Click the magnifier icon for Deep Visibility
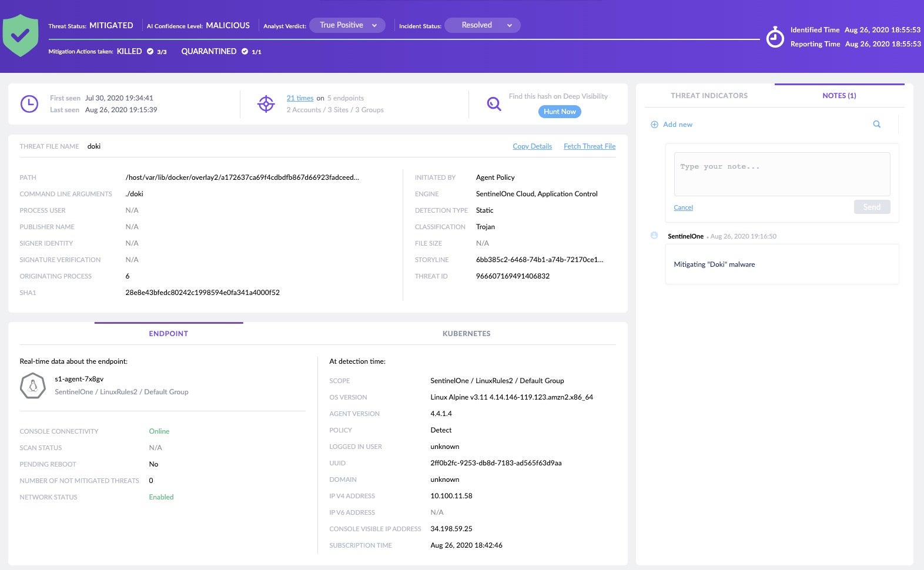This screenshot has height=570, width=924. [494, 104]
